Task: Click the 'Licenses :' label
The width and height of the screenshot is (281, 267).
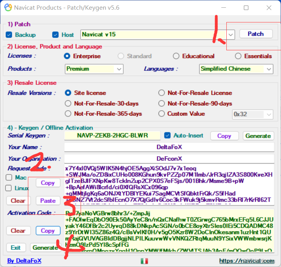Action: click(22, 56)
